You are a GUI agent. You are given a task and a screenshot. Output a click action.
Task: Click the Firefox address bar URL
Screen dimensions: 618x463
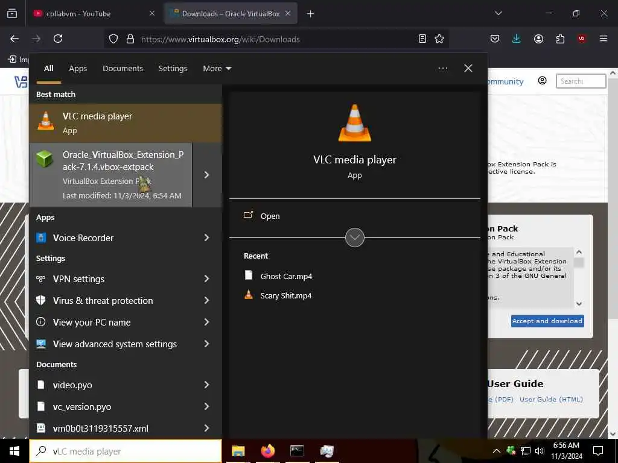tap(220, 39)
